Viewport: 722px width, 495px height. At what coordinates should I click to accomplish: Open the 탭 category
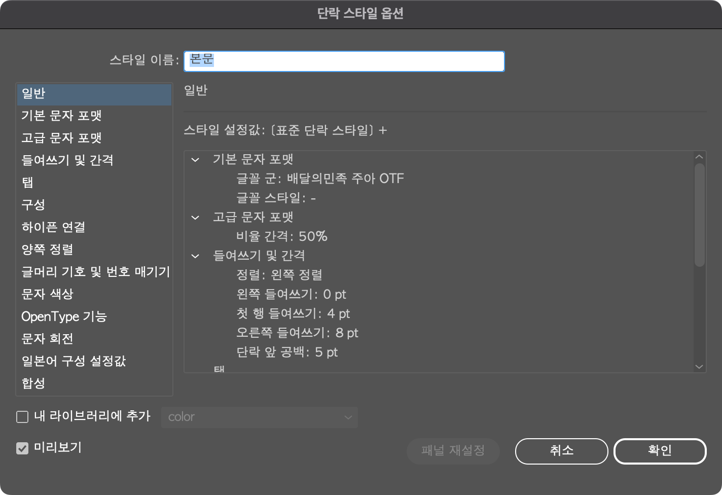point(27,183)
